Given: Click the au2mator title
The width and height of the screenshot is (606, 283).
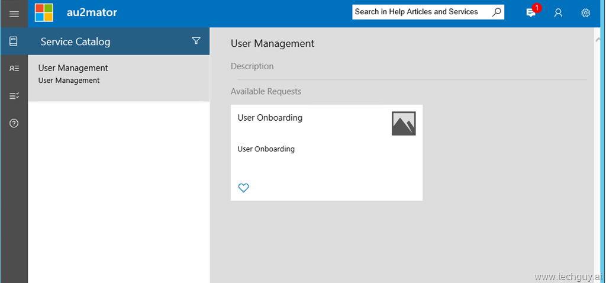Looking at the screenshot, I should pos(92,13).
